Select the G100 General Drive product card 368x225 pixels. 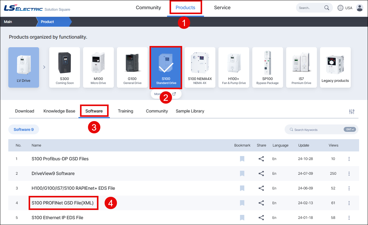[132, 67]
